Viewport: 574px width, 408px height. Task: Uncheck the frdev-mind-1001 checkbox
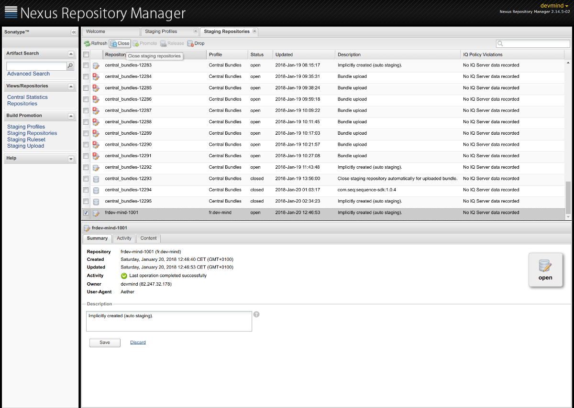(86, 213)
